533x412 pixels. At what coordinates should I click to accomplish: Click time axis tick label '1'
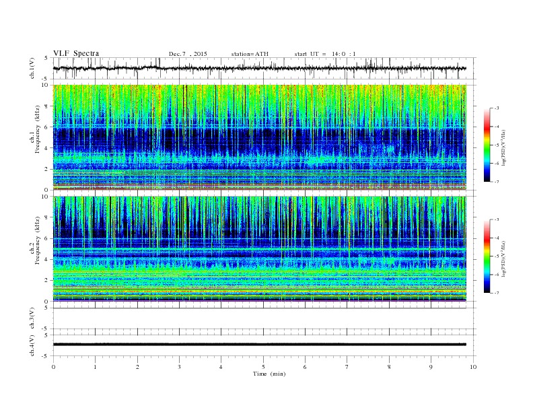click(x=95, y=367)
